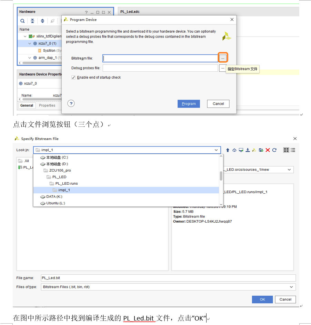The image size is (311, 325).
Task: Switch to icon grid view
Action: (x=286, y=150)
